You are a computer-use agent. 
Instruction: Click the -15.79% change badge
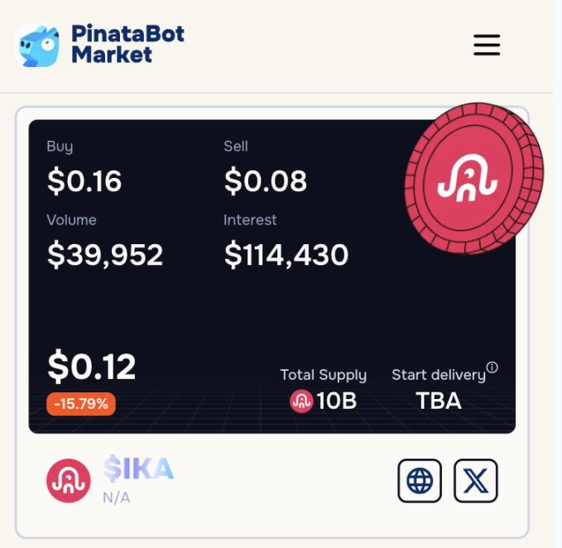click(x=82, y=404)
